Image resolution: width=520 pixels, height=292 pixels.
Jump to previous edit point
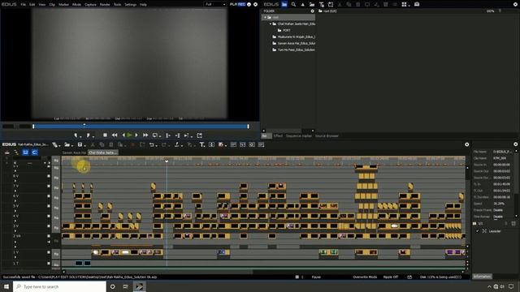click(168, 135)
